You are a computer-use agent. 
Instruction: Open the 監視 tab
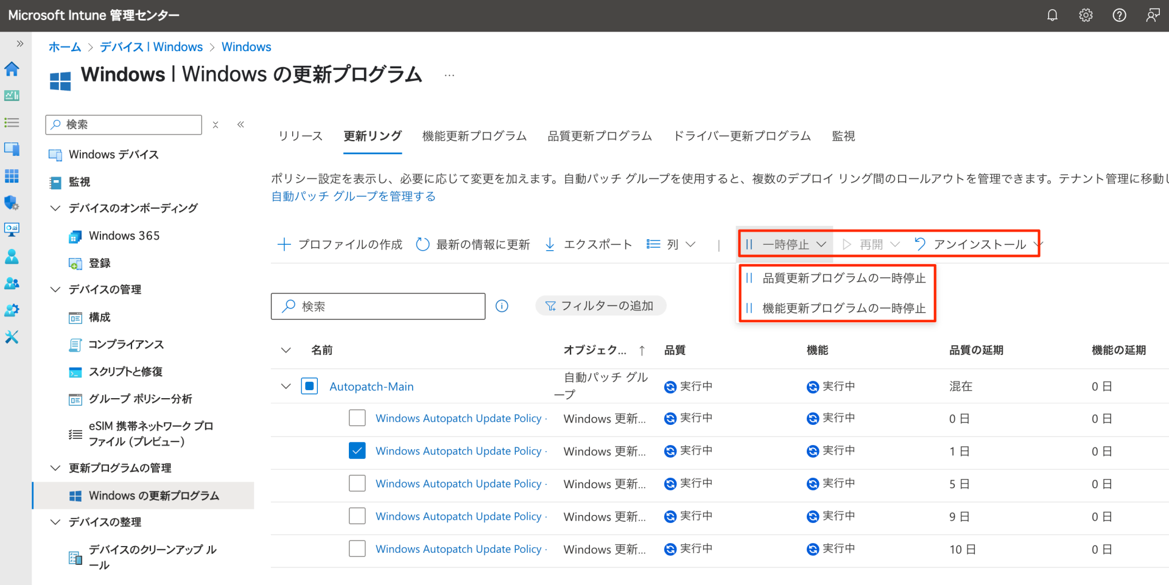point(843,136)
